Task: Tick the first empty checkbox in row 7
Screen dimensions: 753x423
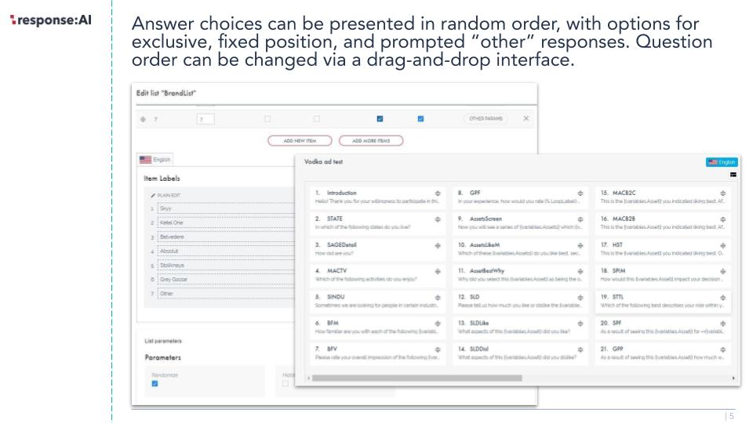Action: click(267, 118)
